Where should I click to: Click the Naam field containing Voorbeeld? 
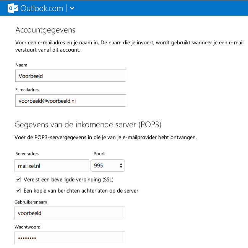coord(71,76)
